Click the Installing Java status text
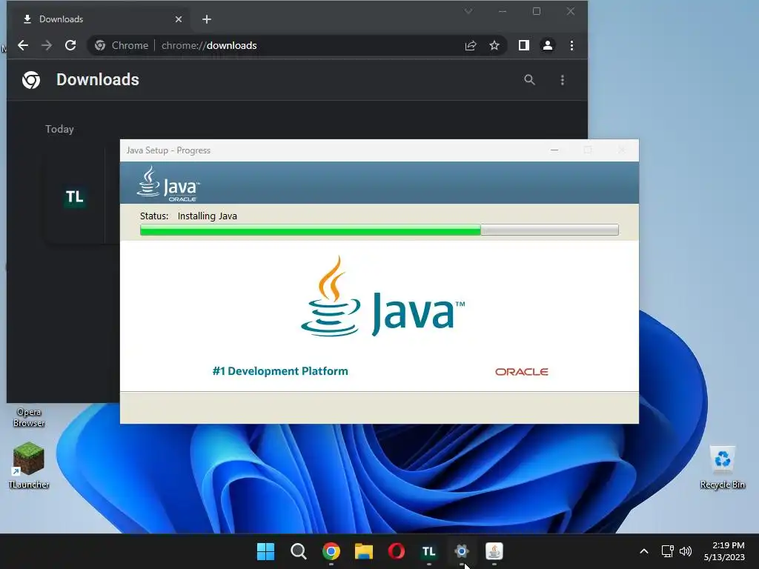This screenshot has width=759, height=569. (x=208, y=216)
